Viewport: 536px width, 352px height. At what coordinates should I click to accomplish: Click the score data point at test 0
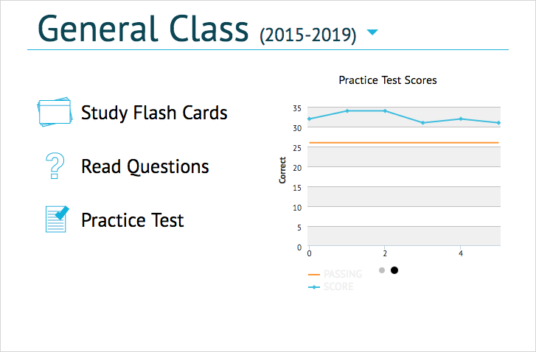309,119
